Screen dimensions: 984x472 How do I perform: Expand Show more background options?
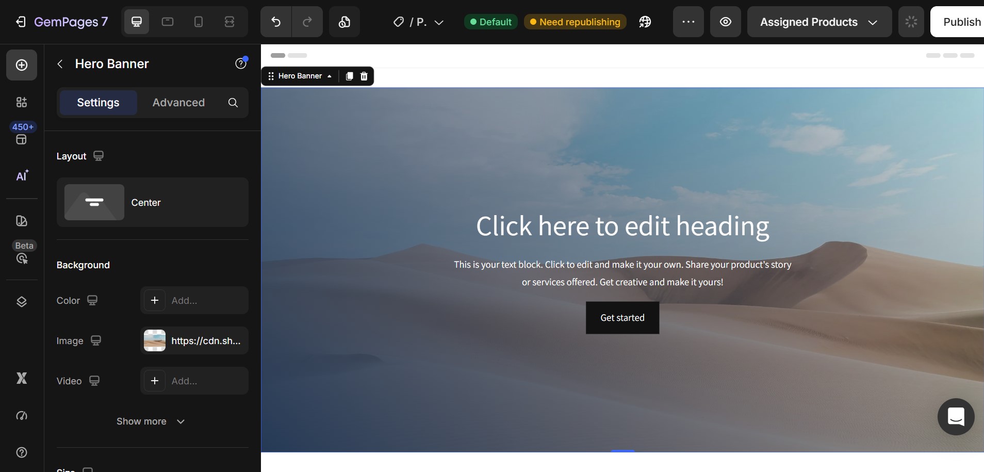click(x=151, y=421)
